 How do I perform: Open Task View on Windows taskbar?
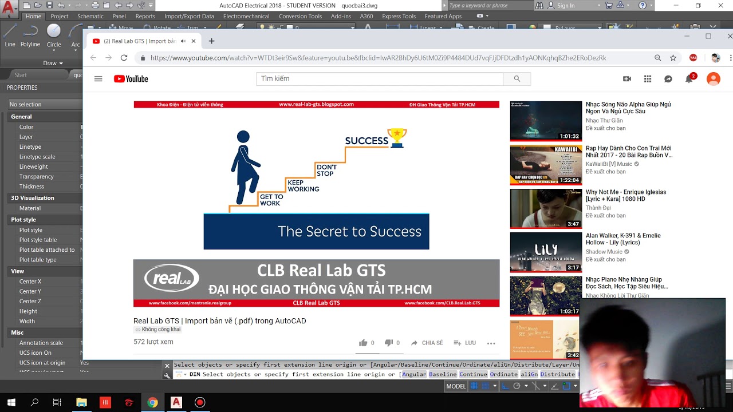(x=57, y=402)
